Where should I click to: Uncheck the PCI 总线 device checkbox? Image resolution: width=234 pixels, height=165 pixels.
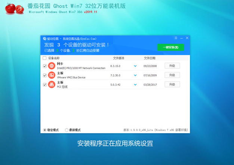click(x=44, y=85)
